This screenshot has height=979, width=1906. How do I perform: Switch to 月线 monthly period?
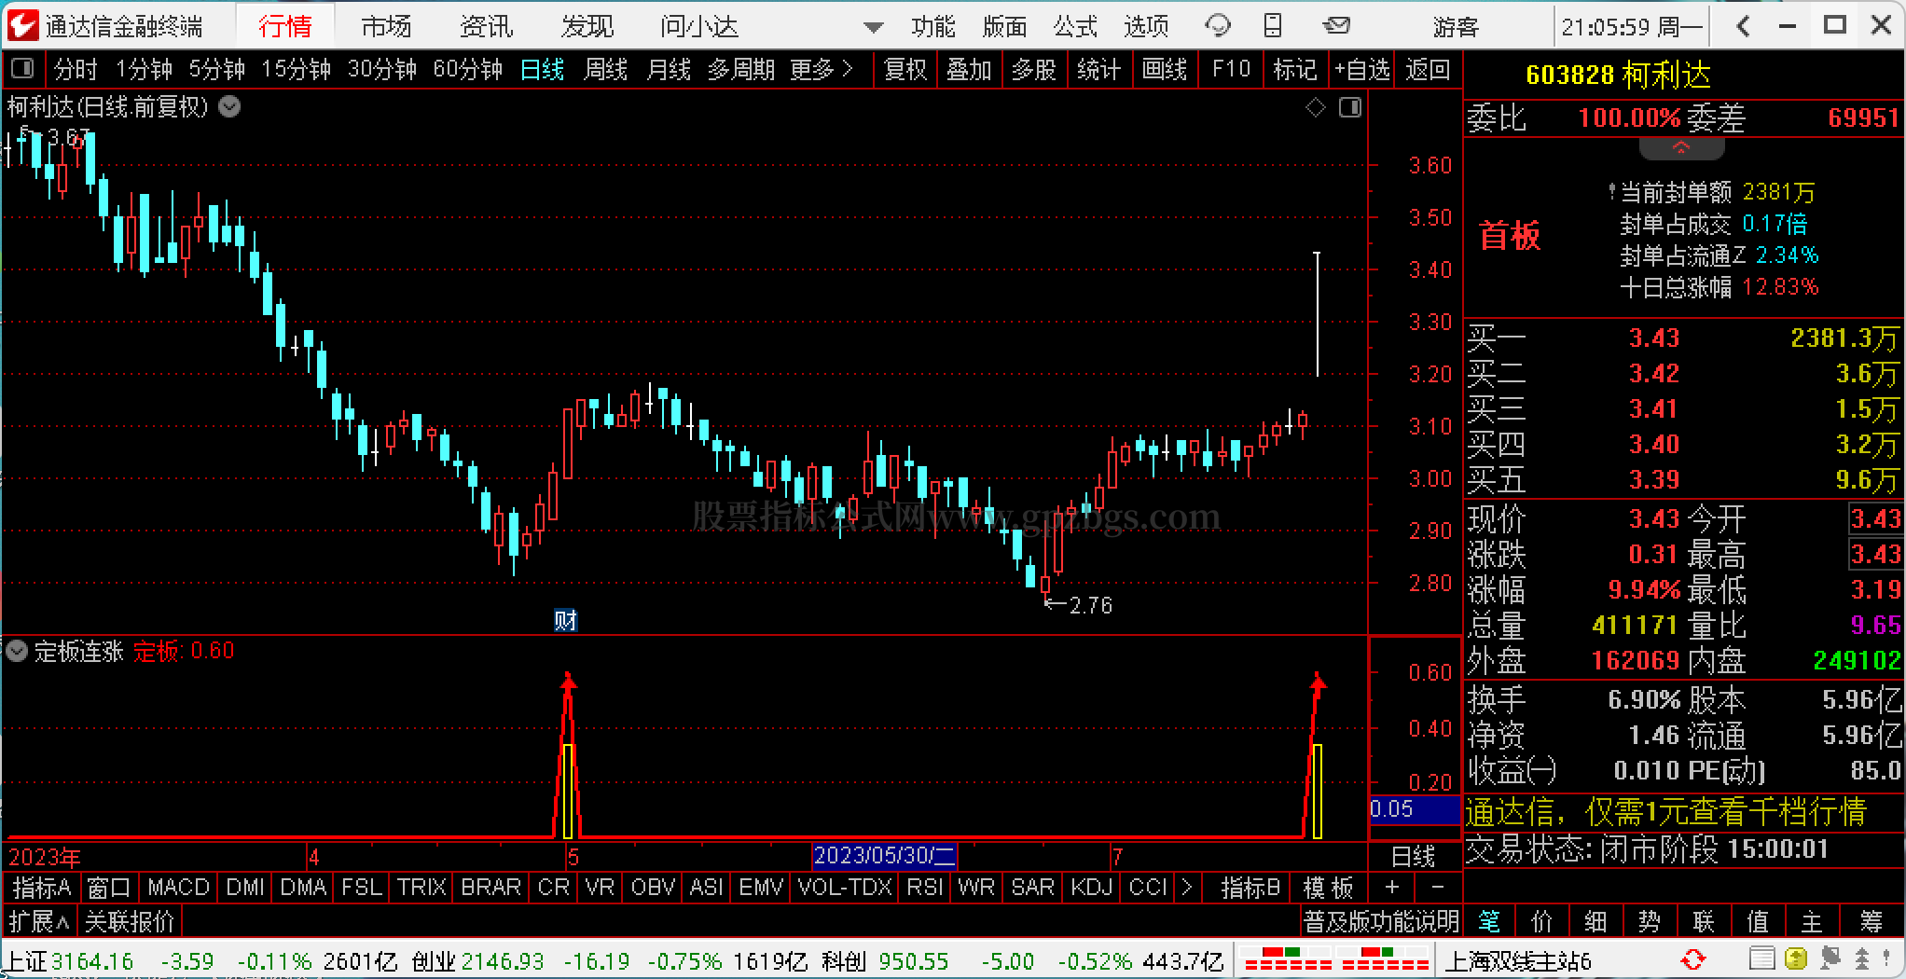click(669, 69)
